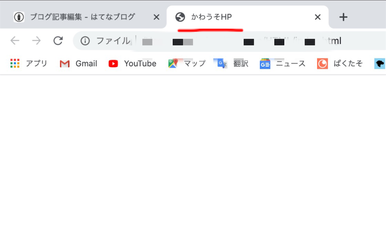Image resolution: width=386 pixels, height=246 pixels.
Task: Open a new tab with the plus button
Action: point(343,17)
